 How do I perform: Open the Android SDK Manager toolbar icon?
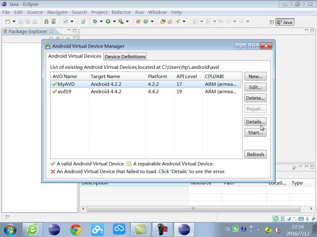click(46, 21)
